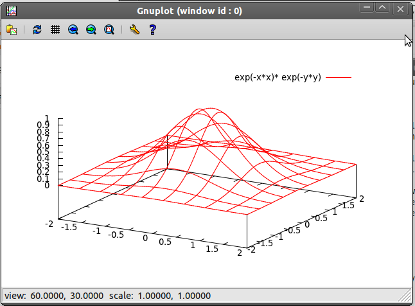Click the x-axis tick label 0.5
Viewport: 415px width, 306px height.
point(165,242)
